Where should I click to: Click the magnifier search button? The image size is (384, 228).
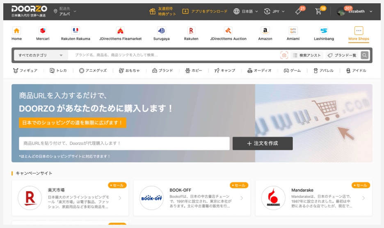[x=364, y=55]
